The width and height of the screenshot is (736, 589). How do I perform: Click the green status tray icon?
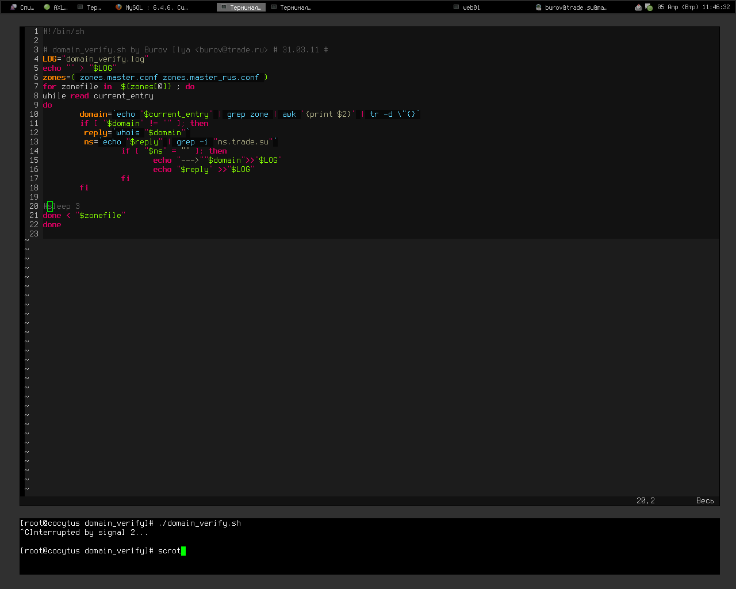649,7
